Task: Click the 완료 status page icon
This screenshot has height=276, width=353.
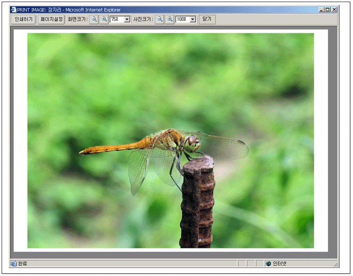Action: click(14, 263)
